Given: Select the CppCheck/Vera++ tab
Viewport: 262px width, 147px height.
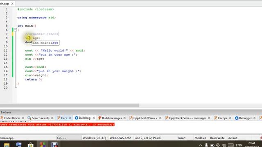Looking at the screenshot, I should pyautogui.click(x=145, y=118).
